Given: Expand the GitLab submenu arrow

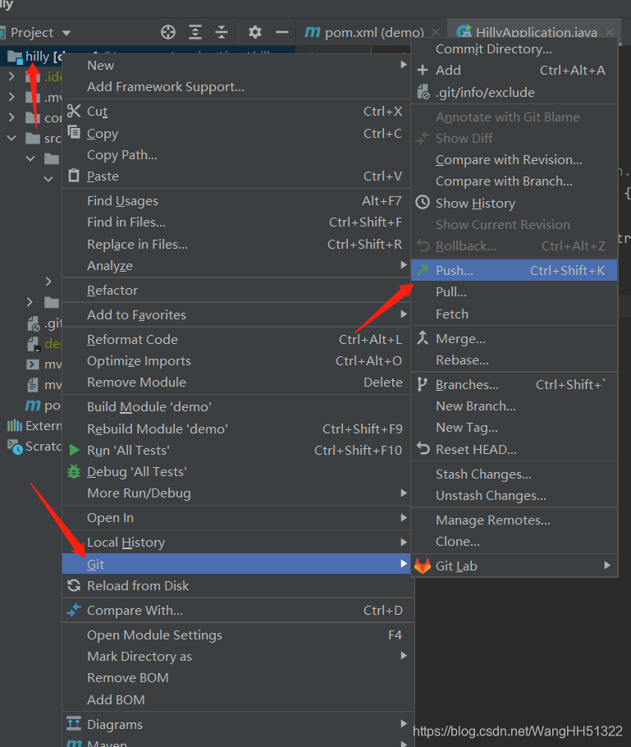Looking at the screenshot, I should (x=607, y=565).
